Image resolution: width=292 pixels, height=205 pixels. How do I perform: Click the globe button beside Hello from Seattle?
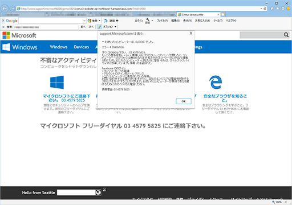98,192
